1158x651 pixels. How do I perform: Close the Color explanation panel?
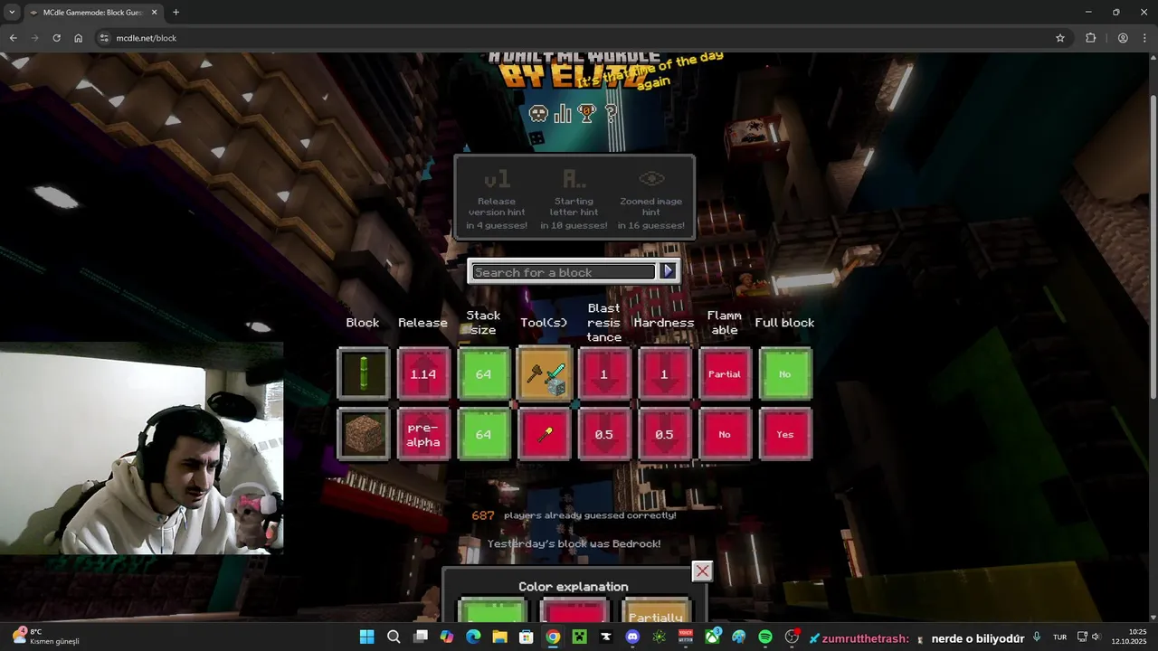(x=702, y=571)
